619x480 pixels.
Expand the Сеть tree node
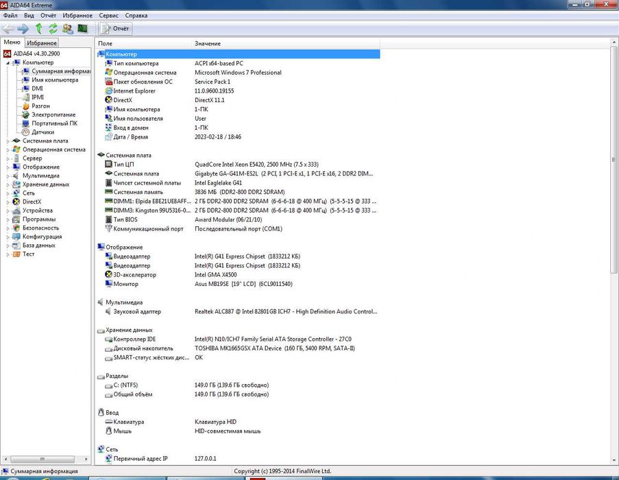pyautogui.click(x=8, y=193)
